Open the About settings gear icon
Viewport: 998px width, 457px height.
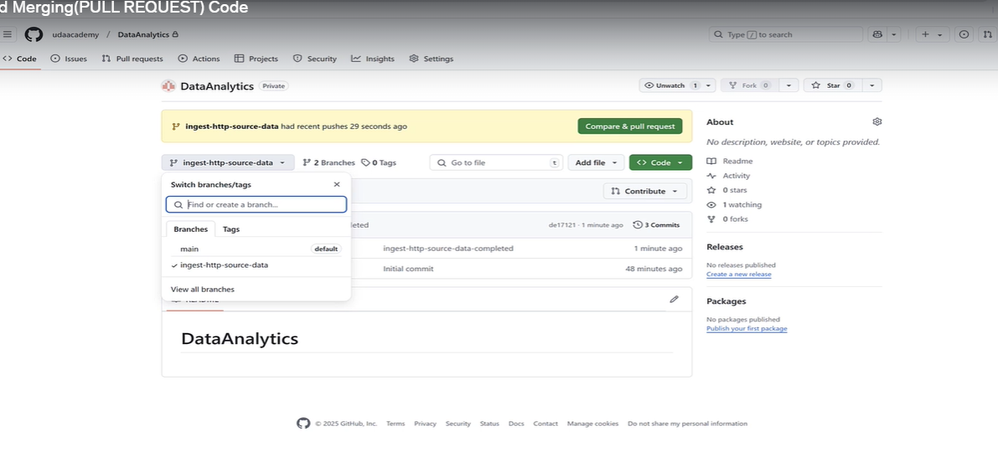tap(877, 121)
